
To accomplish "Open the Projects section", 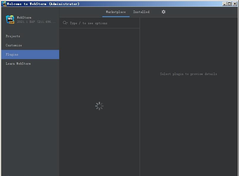I will (30, 36).
